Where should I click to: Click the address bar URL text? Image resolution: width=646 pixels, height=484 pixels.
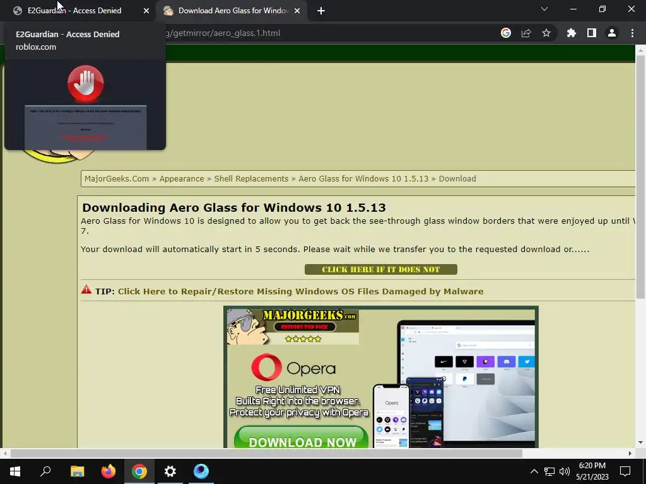point(223,33)
